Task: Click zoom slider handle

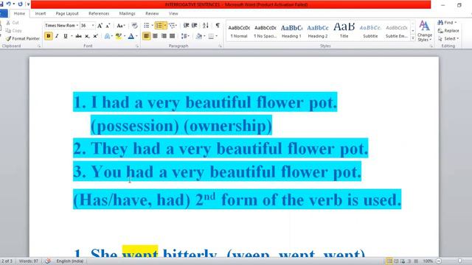Action: click(459, 261)
